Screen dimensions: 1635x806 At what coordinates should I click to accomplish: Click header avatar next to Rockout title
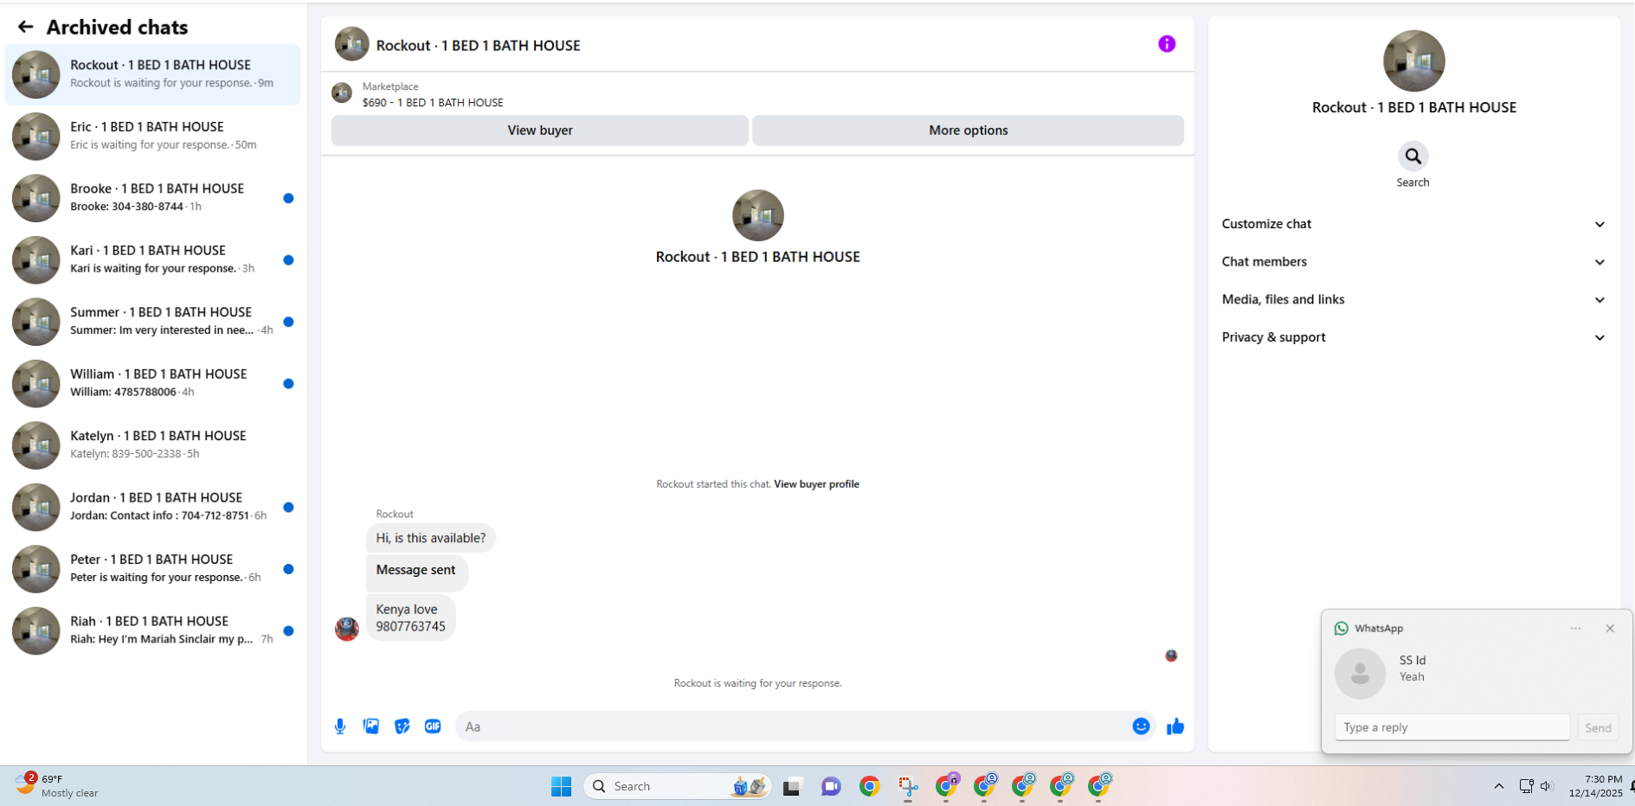pyautogui.click(x=351, y=44)
